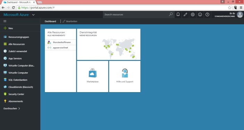
Task: Click the browser address bar URL
Action: [38, 7]
